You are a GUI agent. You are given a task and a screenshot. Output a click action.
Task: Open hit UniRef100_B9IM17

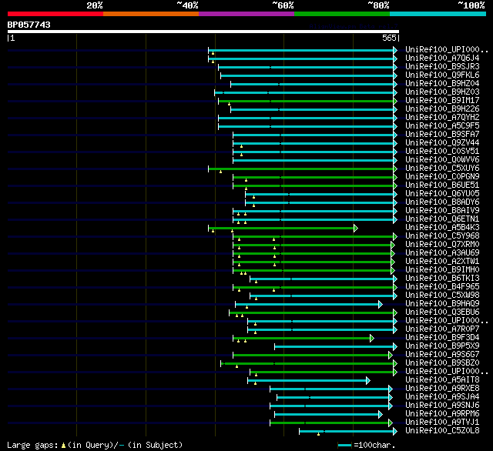tap(442, 101)
